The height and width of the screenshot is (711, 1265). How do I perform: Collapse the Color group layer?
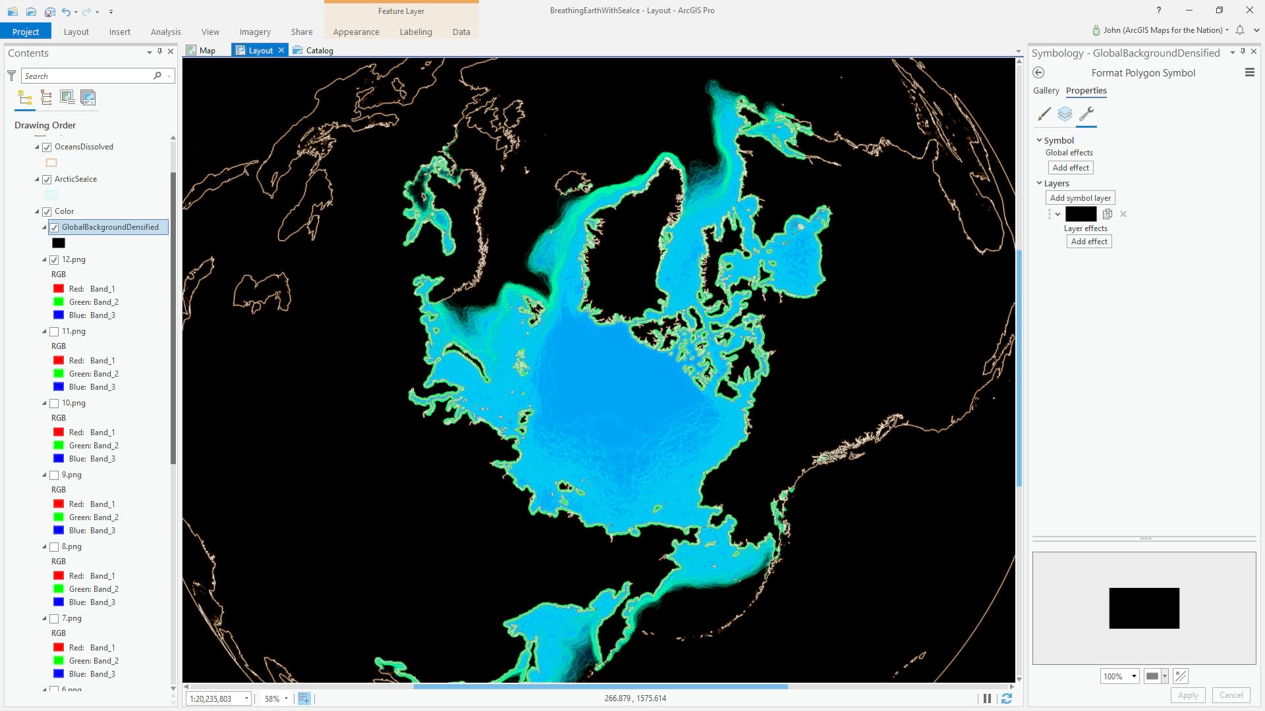click(x=37, y=212)
